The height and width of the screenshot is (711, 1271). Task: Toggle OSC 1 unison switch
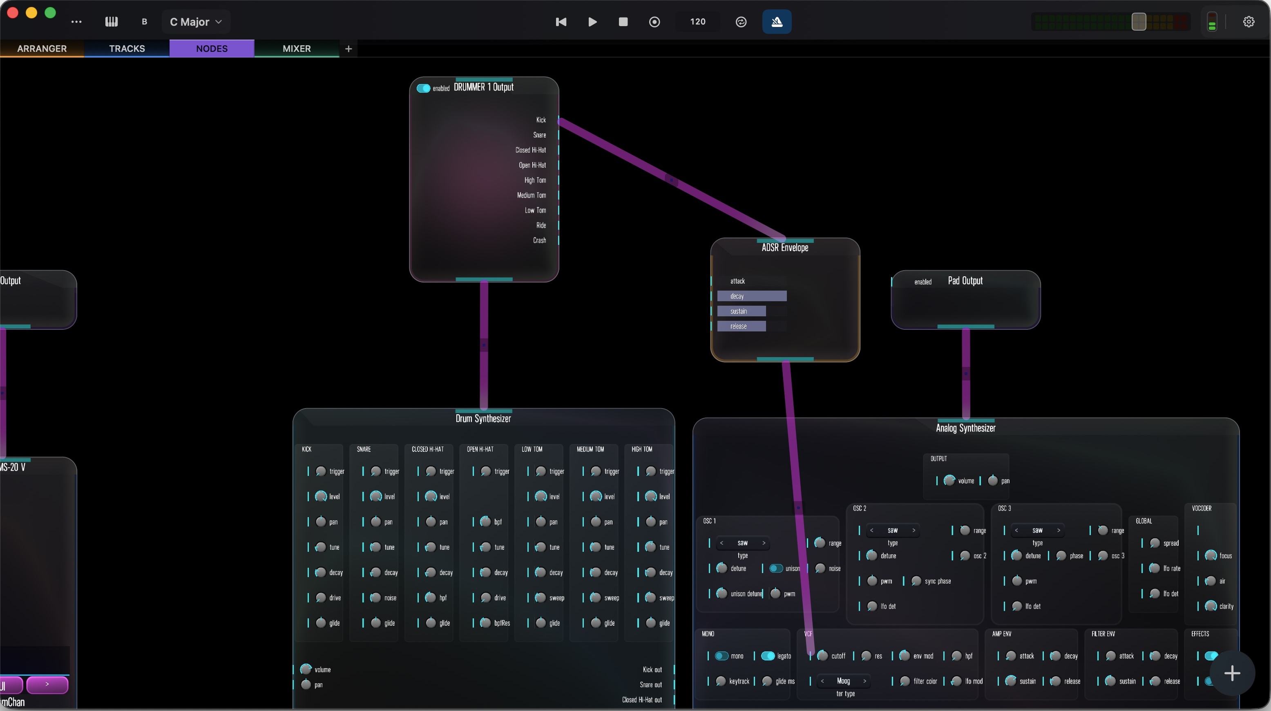(775, 569)
